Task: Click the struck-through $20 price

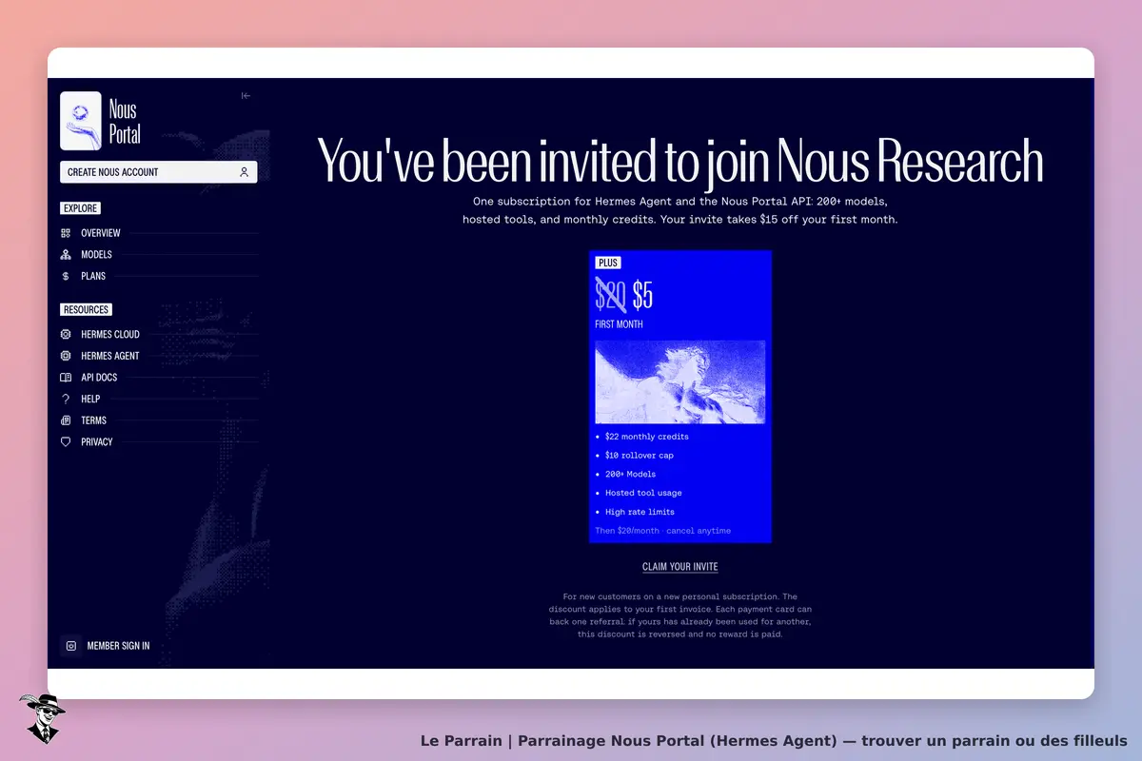Action: tap(611, 296)
